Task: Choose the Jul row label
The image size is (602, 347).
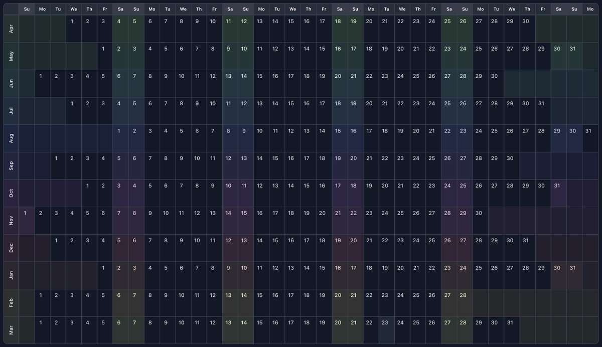Action: (11, 111)
